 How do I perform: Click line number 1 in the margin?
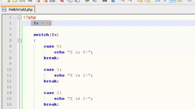tap(10, 18)
